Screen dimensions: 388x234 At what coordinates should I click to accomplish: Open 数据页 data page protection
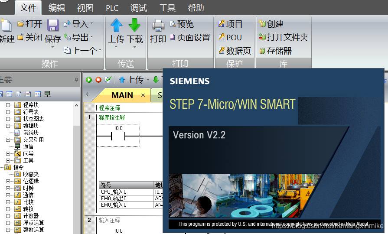235,51
